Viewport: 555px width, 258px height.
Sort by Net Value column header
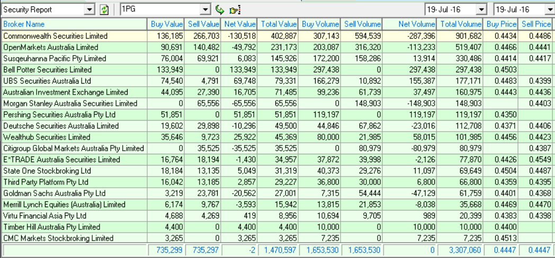click(x=239, y=24)
